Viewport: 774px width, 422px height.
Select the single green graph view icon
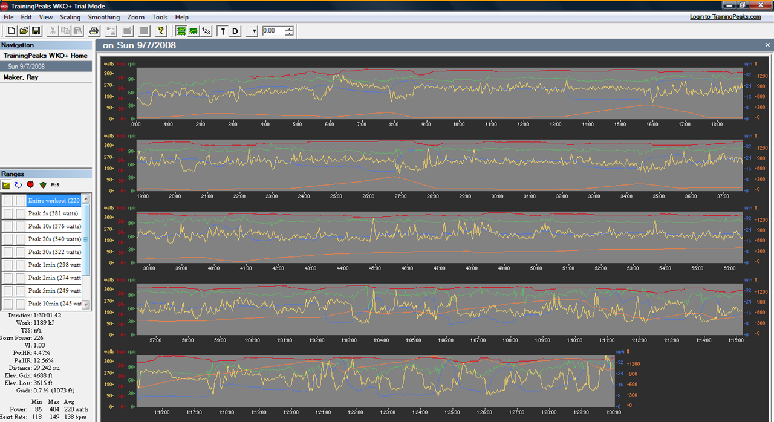[x=193, y=30]
